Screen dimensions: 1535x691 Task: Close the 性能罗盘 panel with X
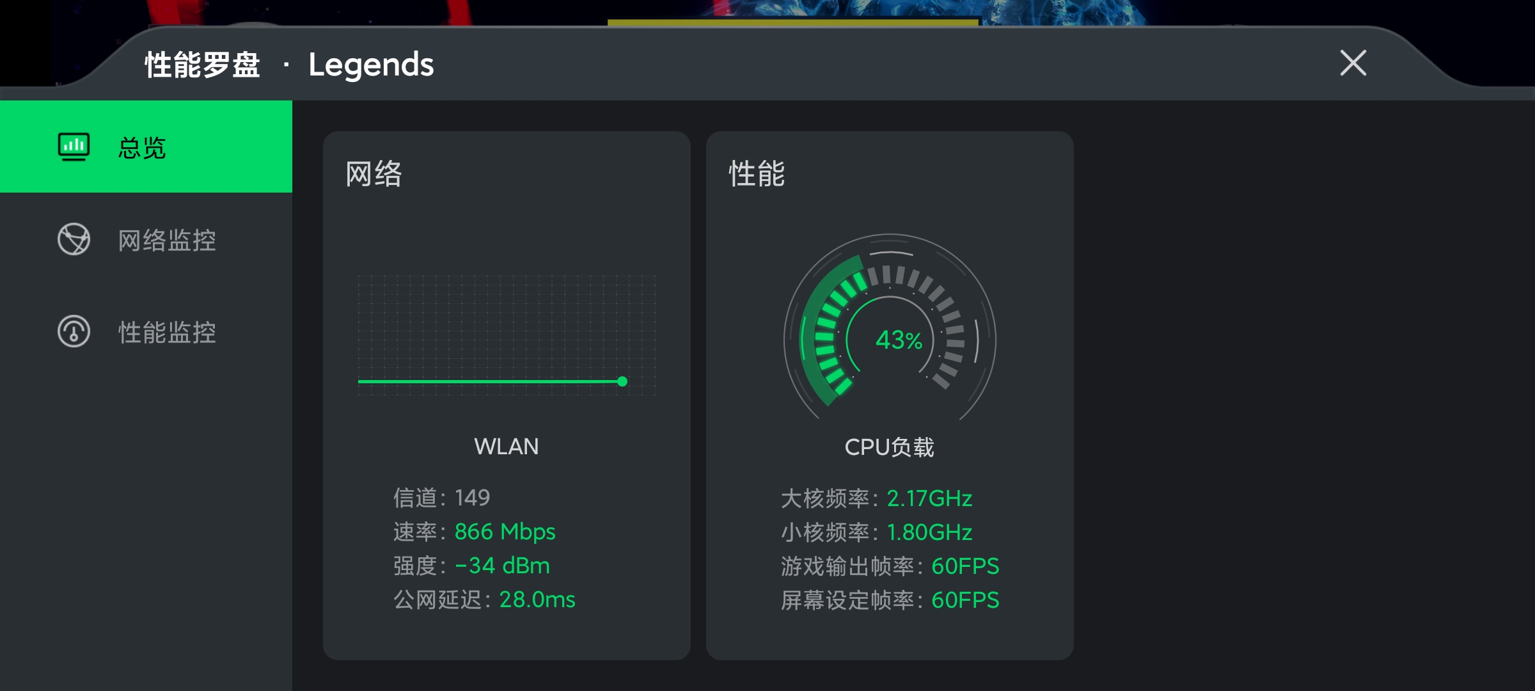click(x=1353, y=63)
